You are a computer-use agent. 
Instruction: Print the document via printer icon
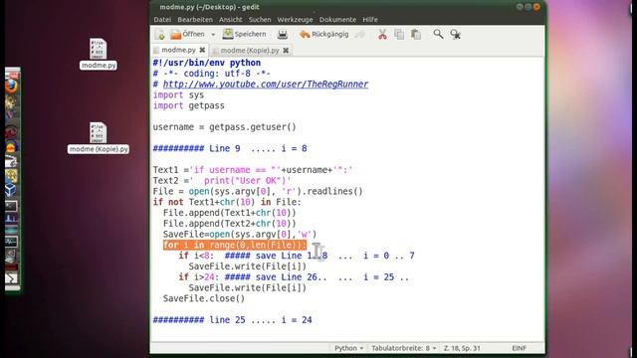point(283,35)
